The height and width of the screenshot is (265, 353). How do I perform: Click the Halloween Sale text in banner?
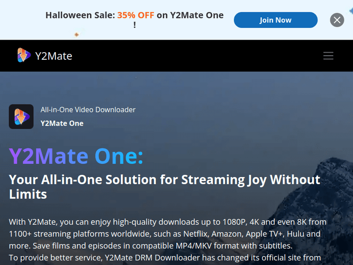tap(80, 16)
